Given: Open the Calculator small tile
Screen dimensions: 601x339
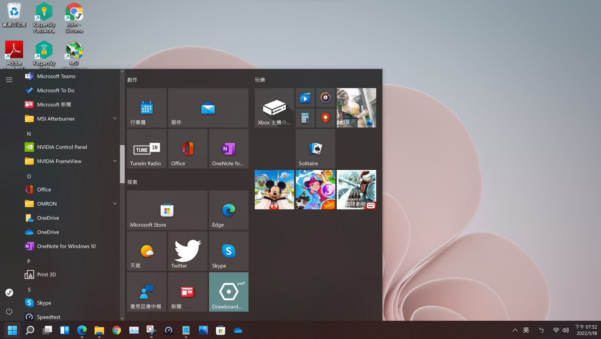Looking at the screenshot, I should click(x=305, y=118).
